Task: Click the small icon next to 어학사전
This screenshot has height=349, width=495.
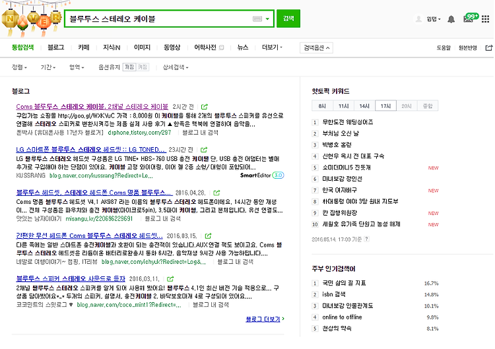Action: (222, 48)
